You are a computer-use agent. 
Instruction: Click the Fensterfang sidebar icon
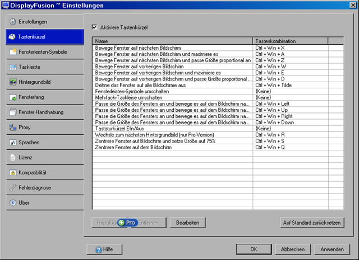[12, 97]
